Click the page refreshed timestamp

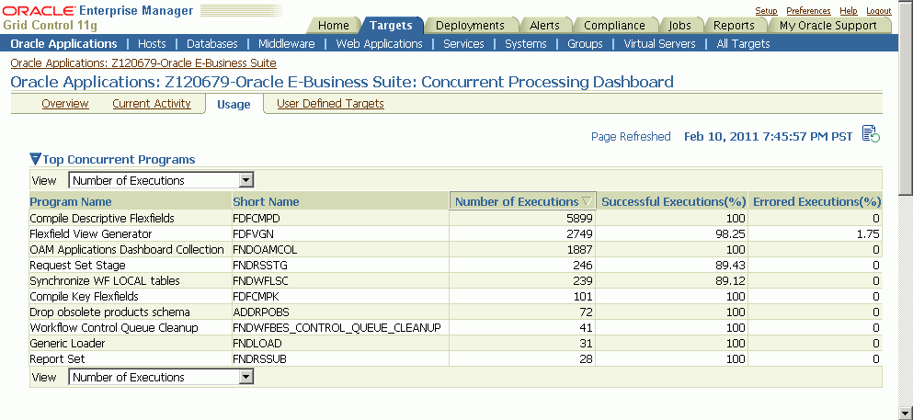point(768,137)
